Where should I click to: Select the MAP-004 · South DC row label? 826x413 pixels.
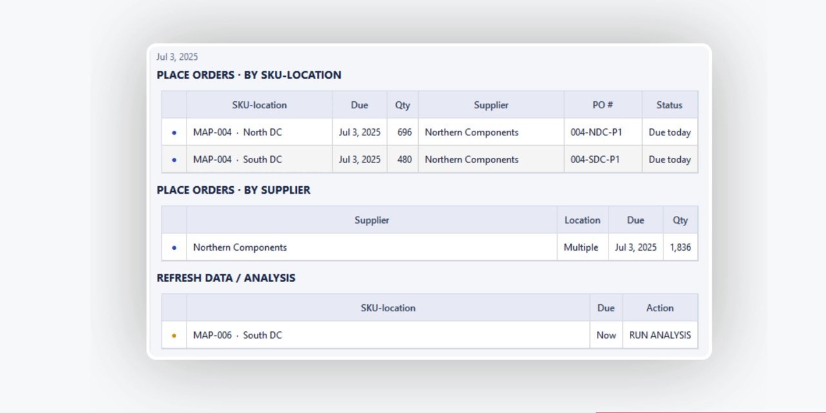(237, 159)
